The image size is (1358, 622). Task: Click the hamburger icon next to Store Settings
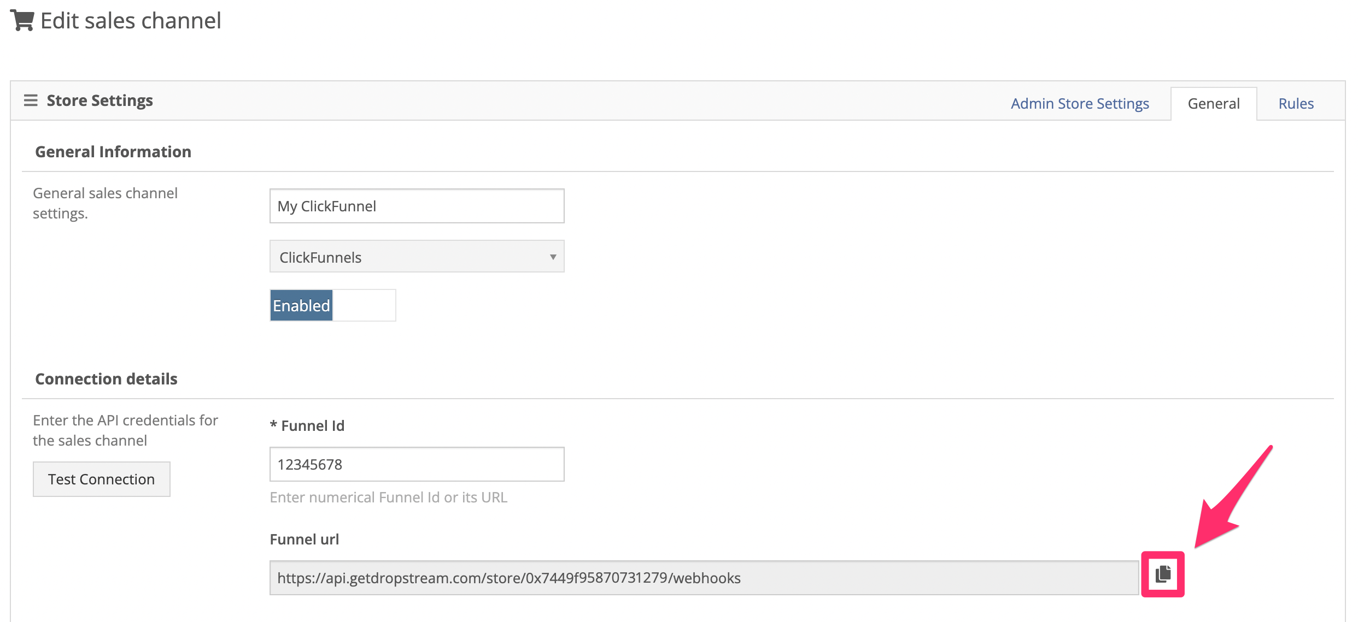[31, 100]
